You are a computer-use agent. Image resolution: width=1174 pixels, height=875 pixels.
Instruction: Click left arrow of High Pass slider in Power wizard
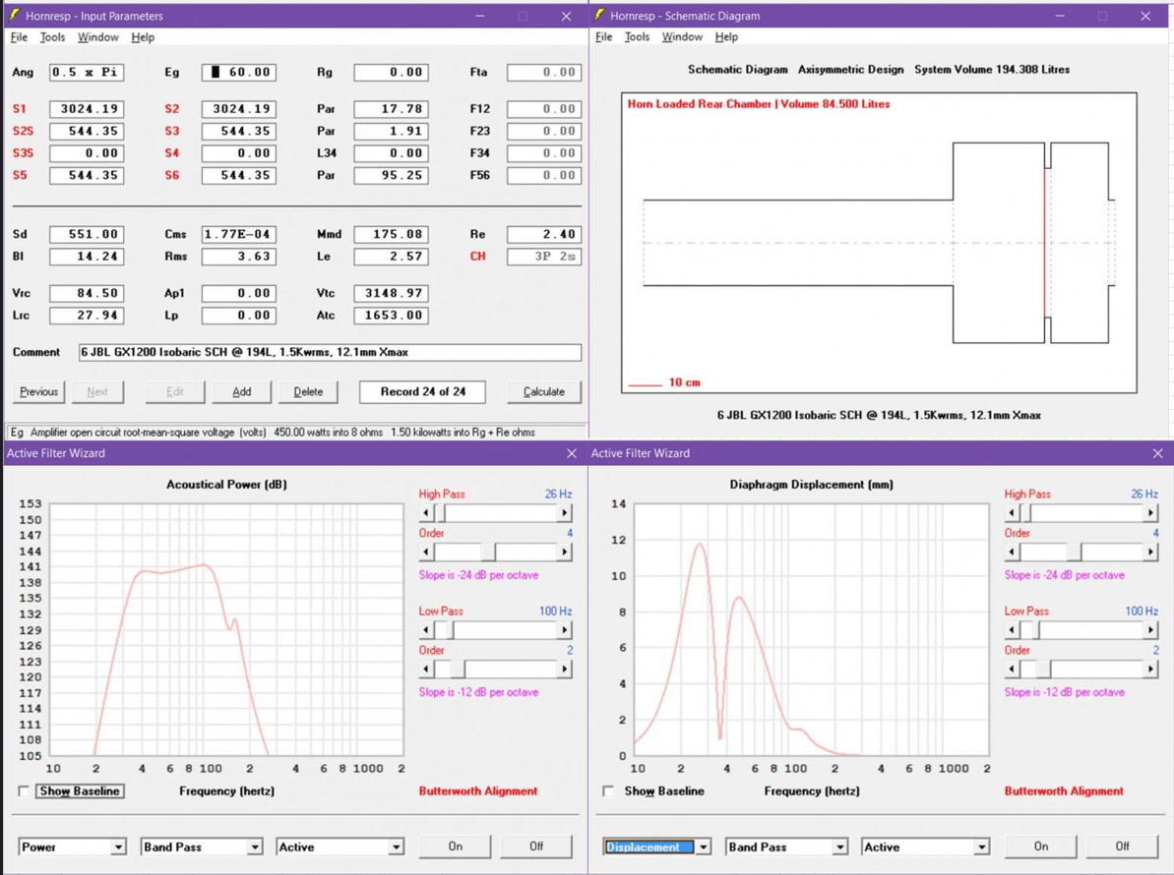pos(426,513)
